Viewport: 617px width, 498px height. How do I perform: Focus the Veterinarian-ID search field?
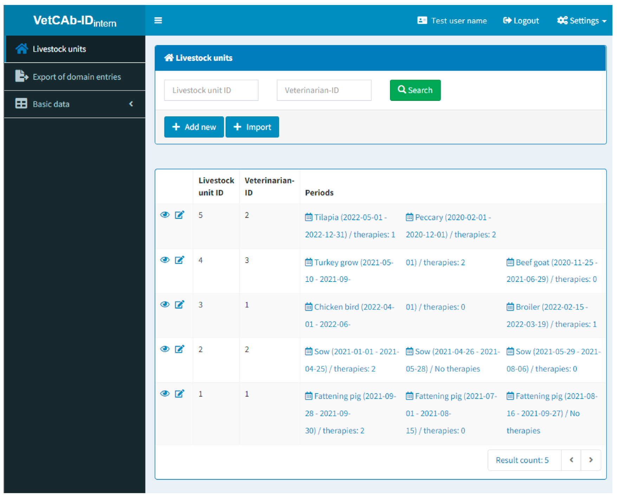tap(324, 90)
